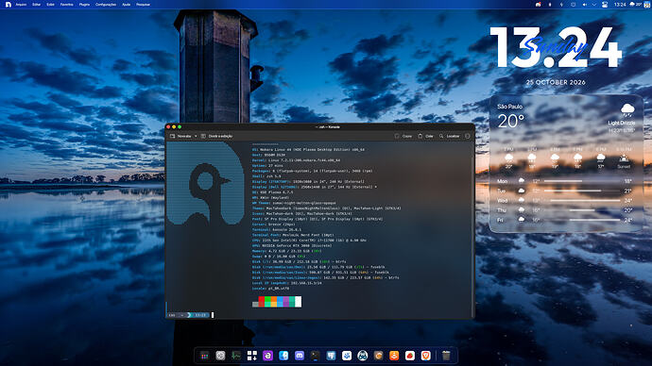The height and width of the screenshot is (366, 652).
Task: Open the Favoritos menu
Action: pyautogui.click(x=66, y=5)
